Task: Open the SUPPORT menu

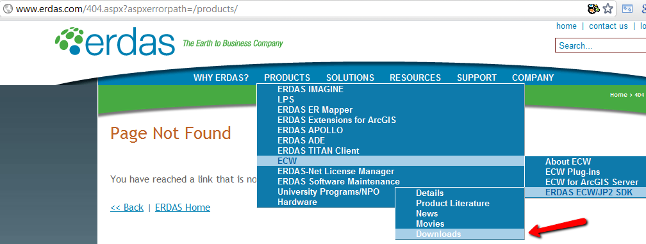Action: pyautogui.click(x=477, y=77)
